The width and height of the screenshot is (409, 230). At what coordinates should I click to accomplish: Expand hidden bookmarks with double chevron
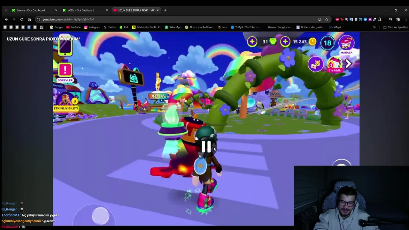[374, 27]
